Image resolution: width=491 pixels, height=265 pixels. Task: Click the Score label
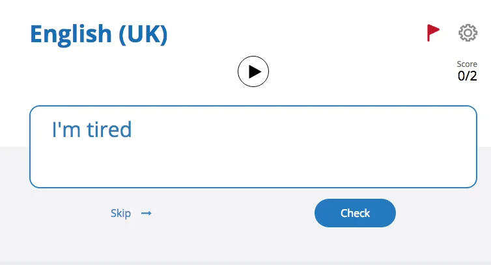click(x=467, y=64)
